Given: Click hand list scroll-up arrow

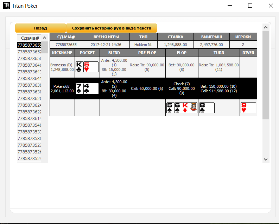Looking at the screenshot, I should (45, 38).
